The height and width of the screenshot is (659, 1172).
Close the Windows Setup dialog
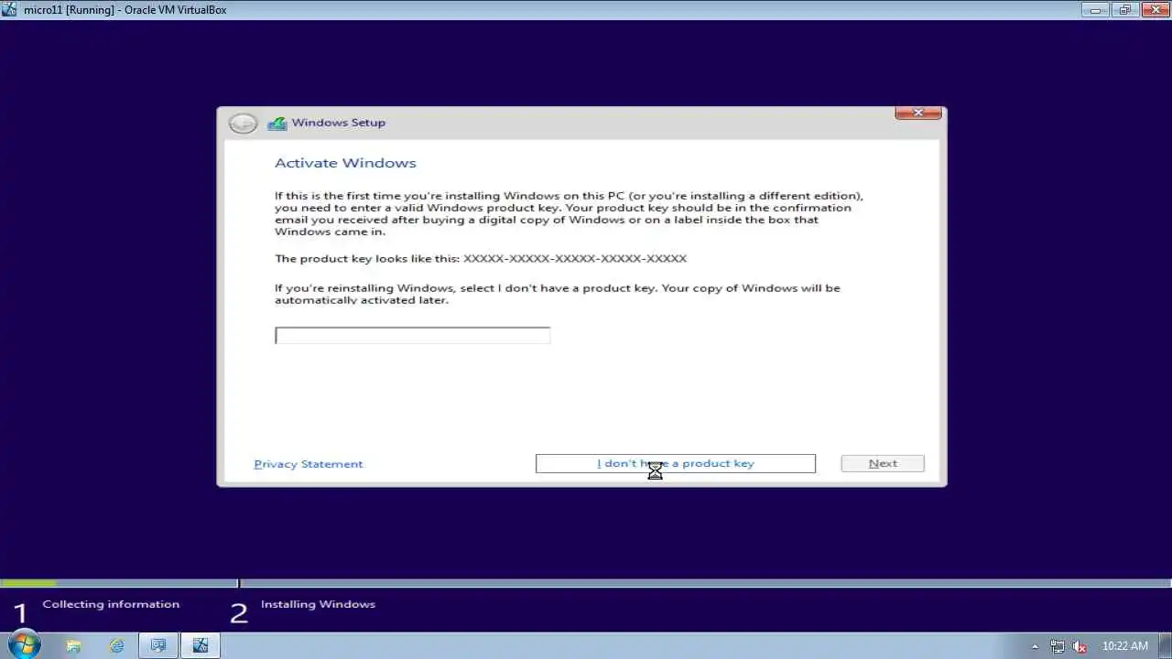click(917, 113)
